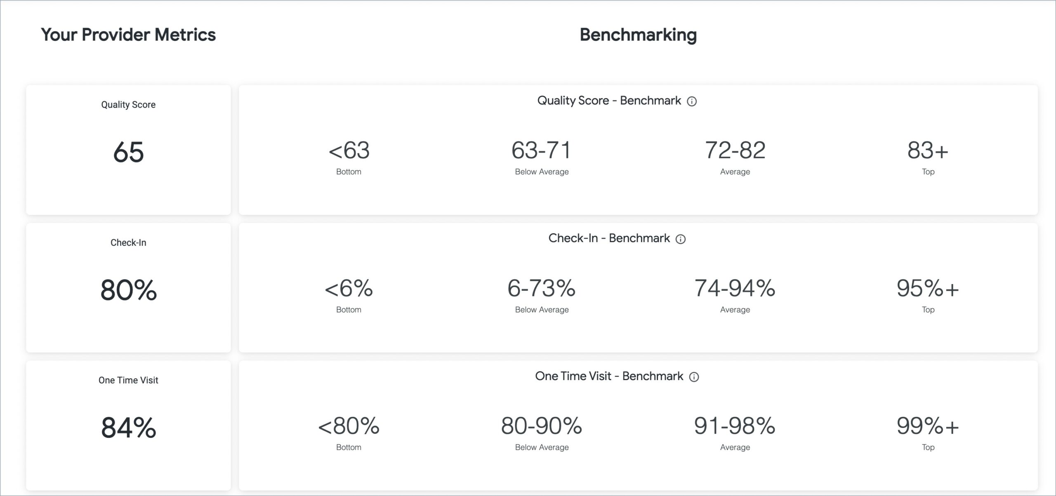Click the Benchmarking heading

pyautogui.click(x=638, y=35)
